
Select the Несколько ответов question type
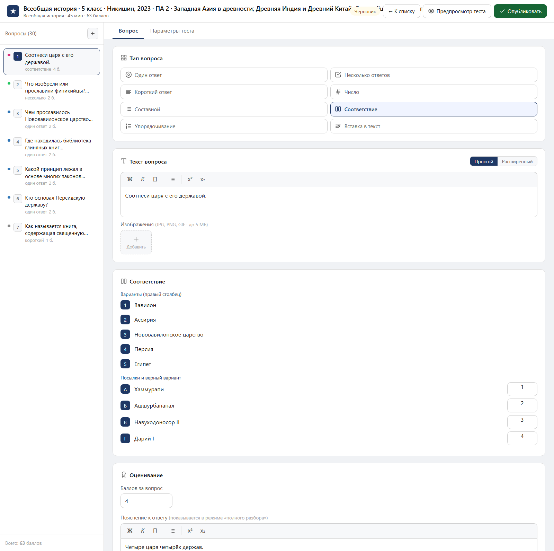[434, 75]
